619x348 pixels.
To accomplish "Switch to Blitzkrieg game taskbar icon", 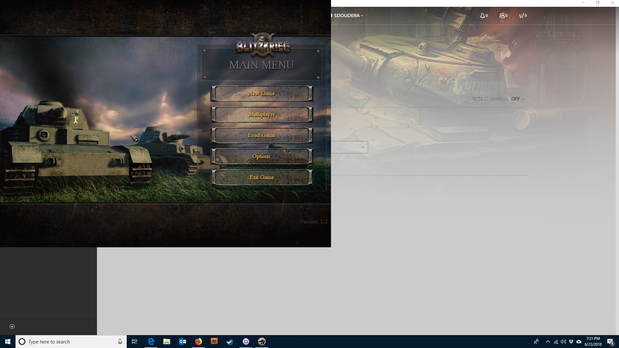I will [x=262, y=342].
